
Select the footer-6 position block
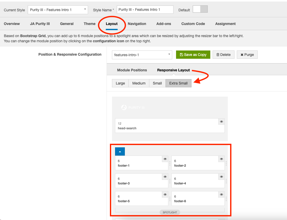pyautogui.click(x=198, y=199)
